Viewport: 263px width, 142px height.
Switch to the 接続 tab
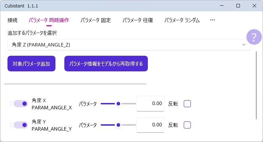coord(12,20)
